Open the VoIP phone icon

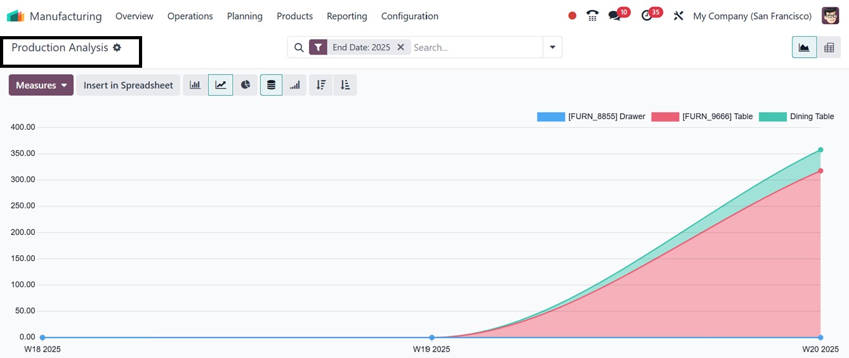[592, 16]
